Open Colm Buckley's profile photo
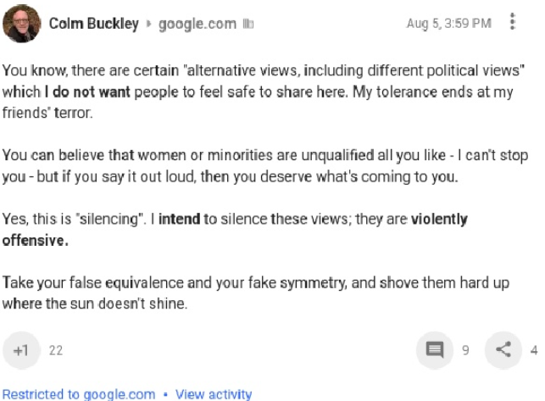 pyautogui.click(x=21, y=23)
